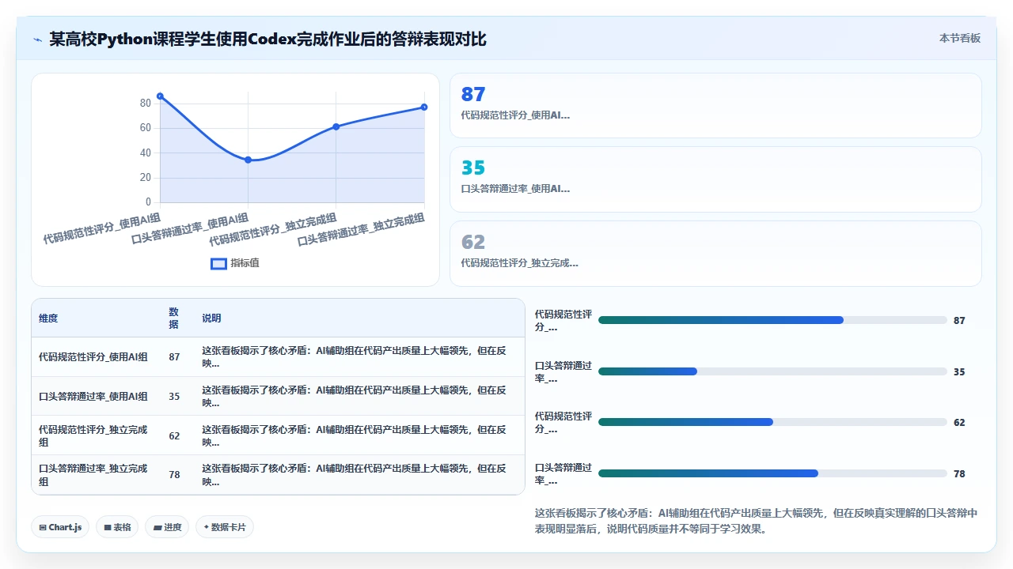
Task: Click the 表格 tag chip
Action: [x=117, y=527]
